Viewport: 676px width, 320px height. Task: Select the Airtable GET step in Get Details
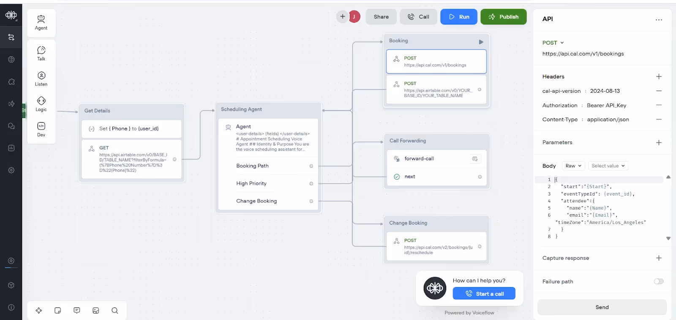click(x=131, y=159)
